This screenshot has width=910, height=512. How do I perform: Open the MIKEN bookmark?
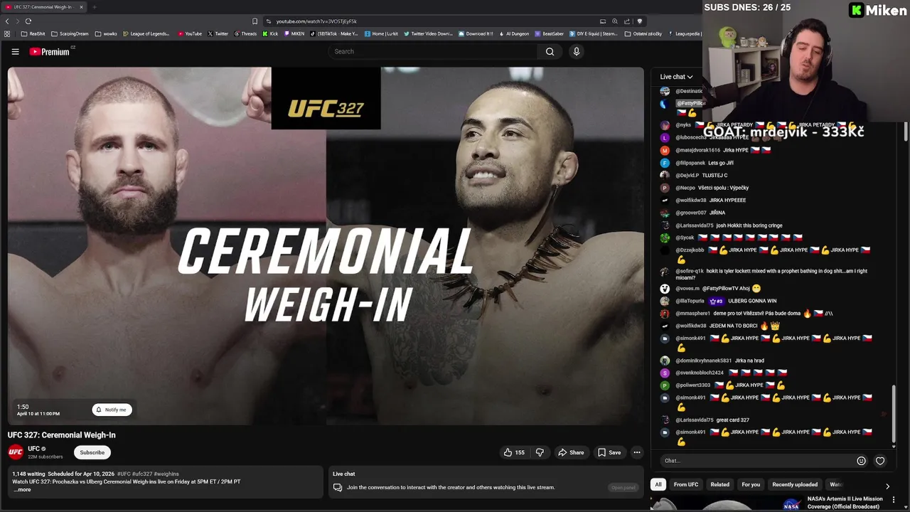(x=294, y=33)
